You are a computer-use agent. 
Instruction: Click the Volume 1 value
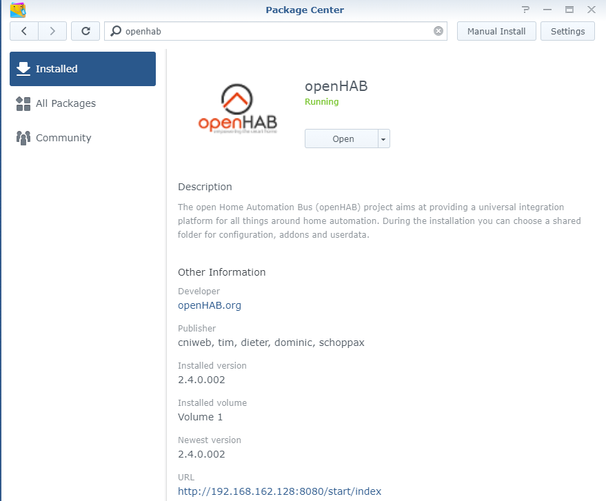[x=200, y=417]
